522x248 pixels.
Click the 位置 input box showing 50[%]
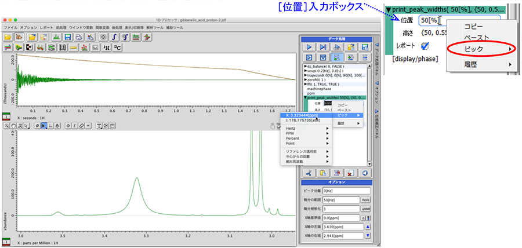pos(428,21)
